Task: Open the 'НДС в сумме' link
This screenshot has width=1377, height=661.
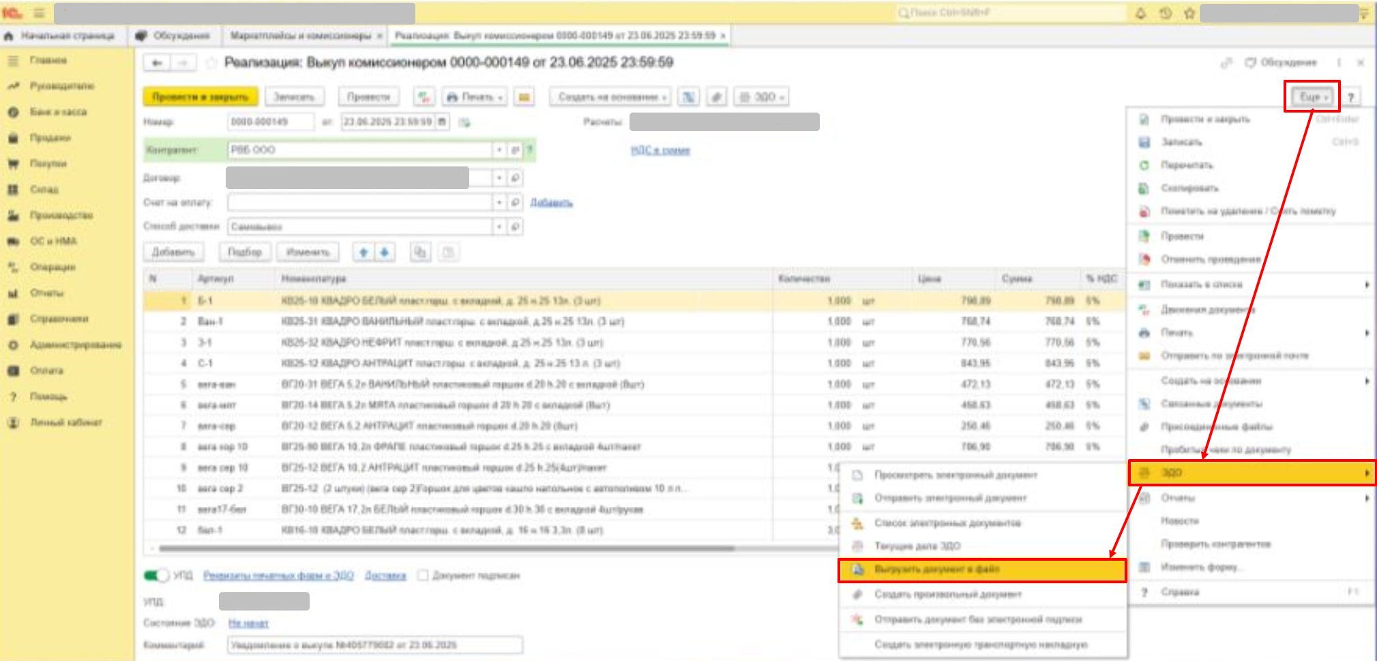Action: pos(660,150)
